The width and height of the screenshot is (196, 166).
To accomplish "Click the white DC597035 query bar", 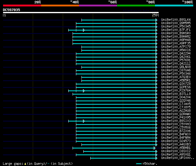I will tap(81, 13).
